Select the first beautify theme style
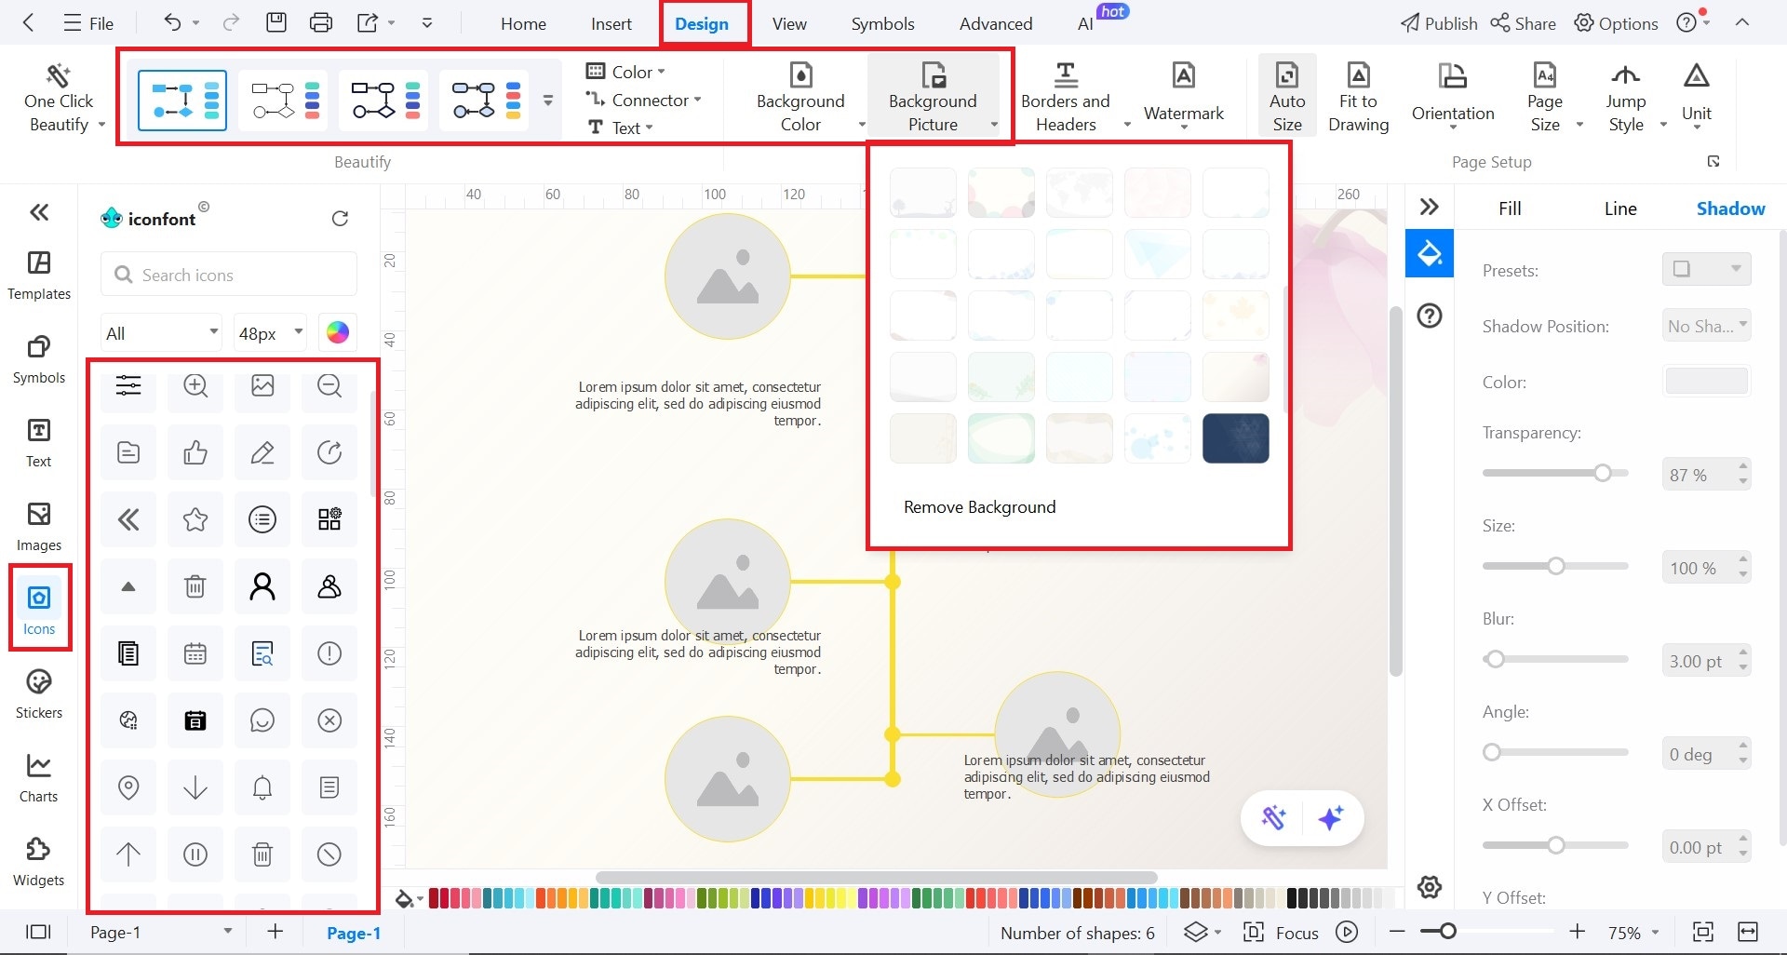This screenshot has width=1787, height=955. coord(182,100)
